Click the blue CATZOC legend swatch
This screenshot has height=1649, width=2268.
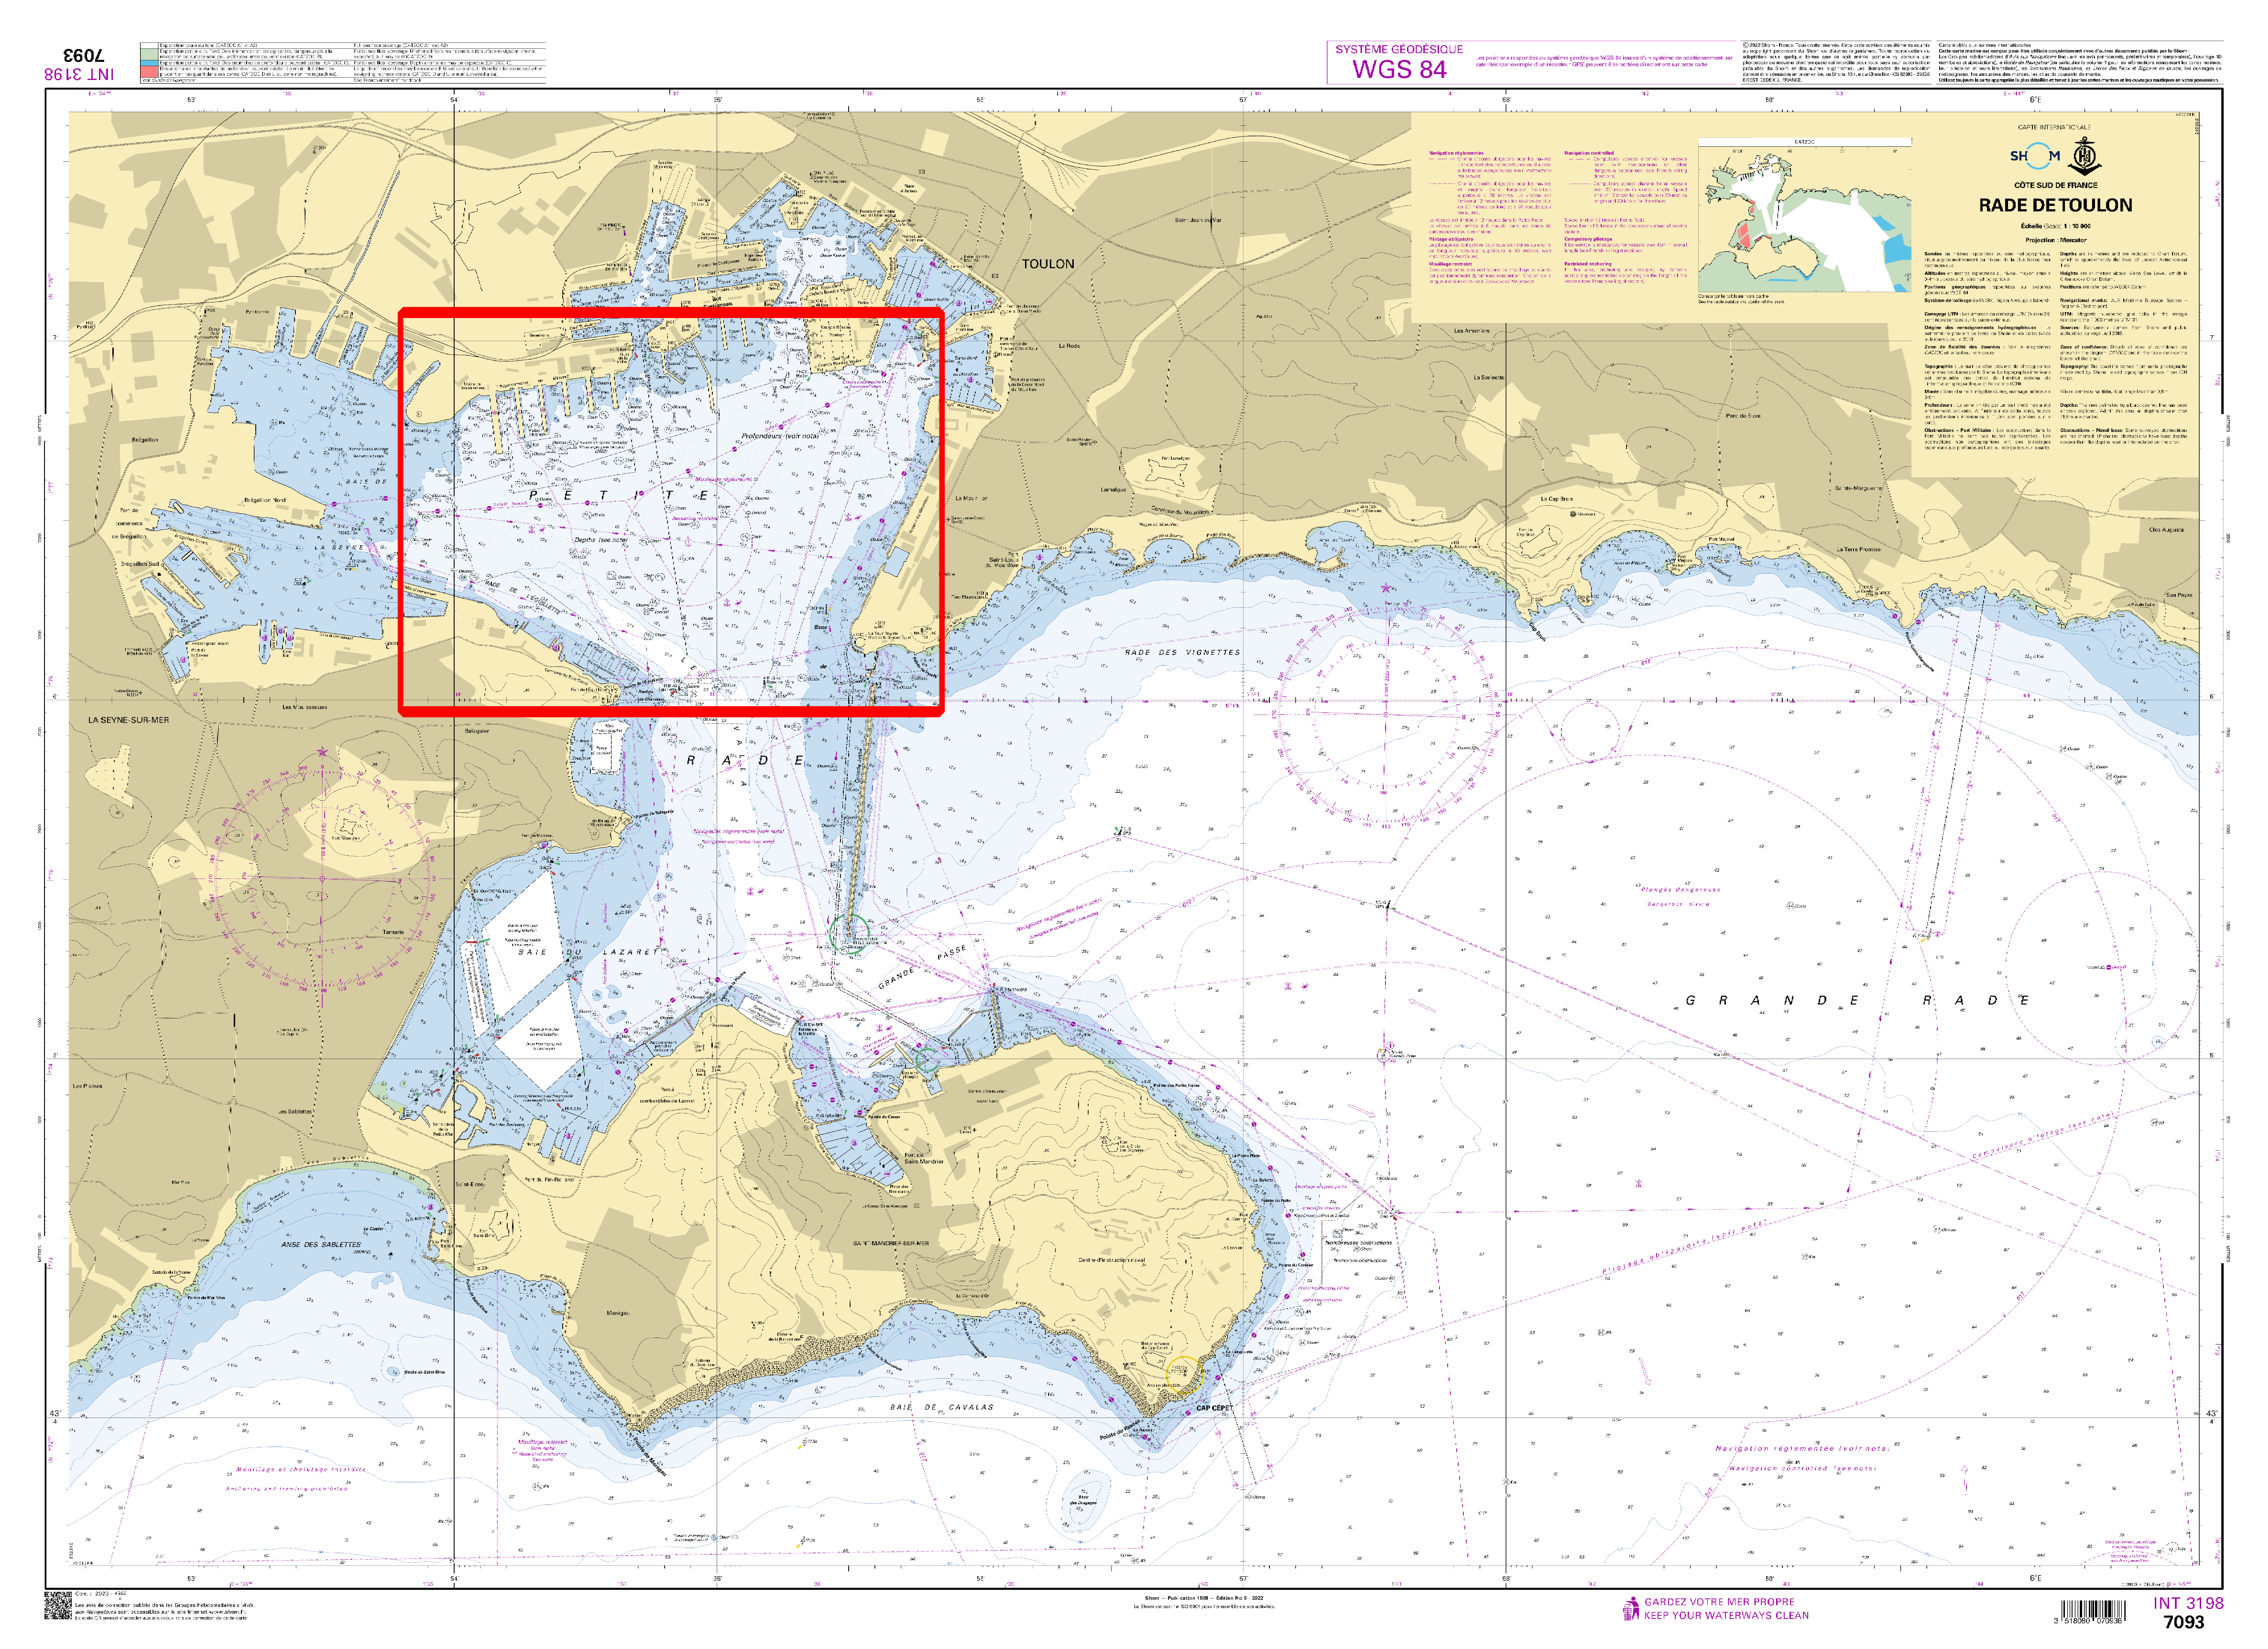[149, 63]
